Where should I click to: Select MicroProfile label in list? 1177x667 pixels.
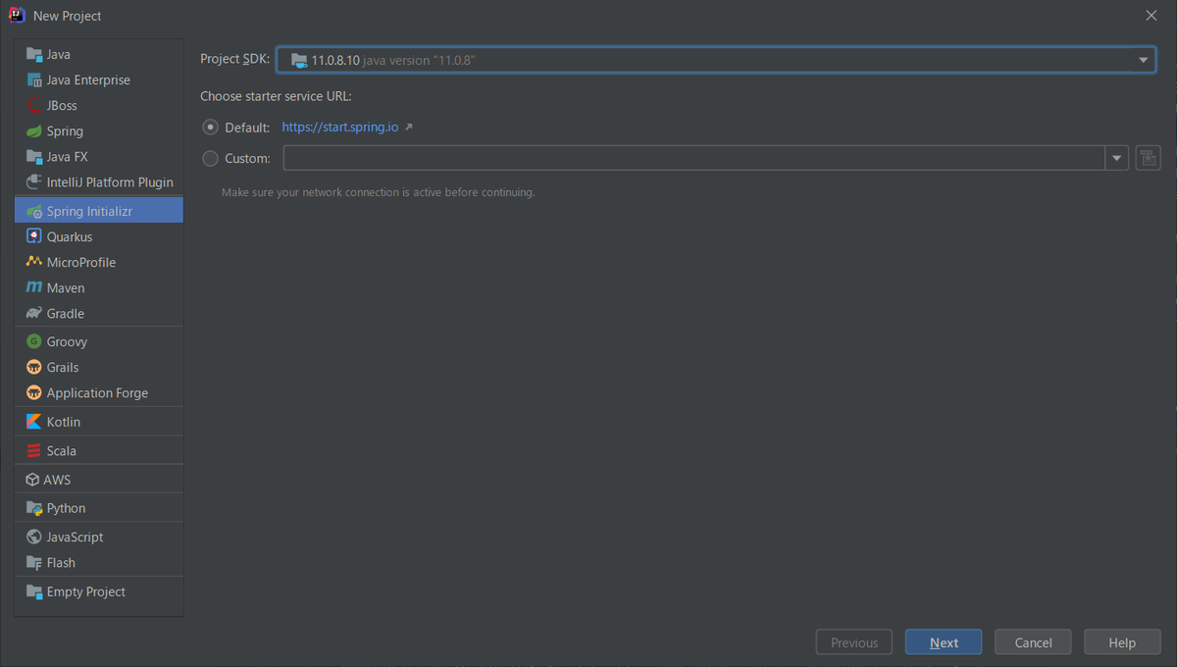(81, 262)
